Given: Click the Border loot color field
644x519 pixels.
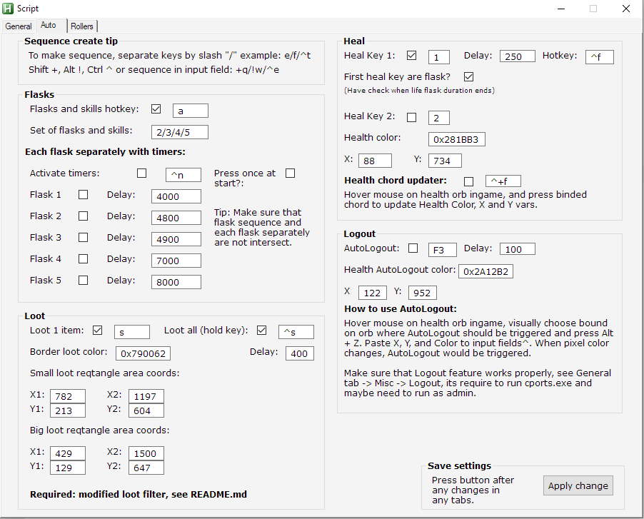Looking at the screenshot, I should [x=143, y=353].
